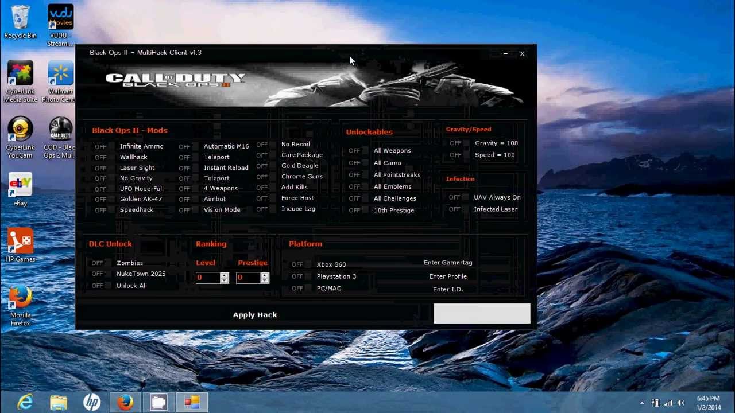
Task: Click the battery power tray icon
Action: [x=655, y=403]
